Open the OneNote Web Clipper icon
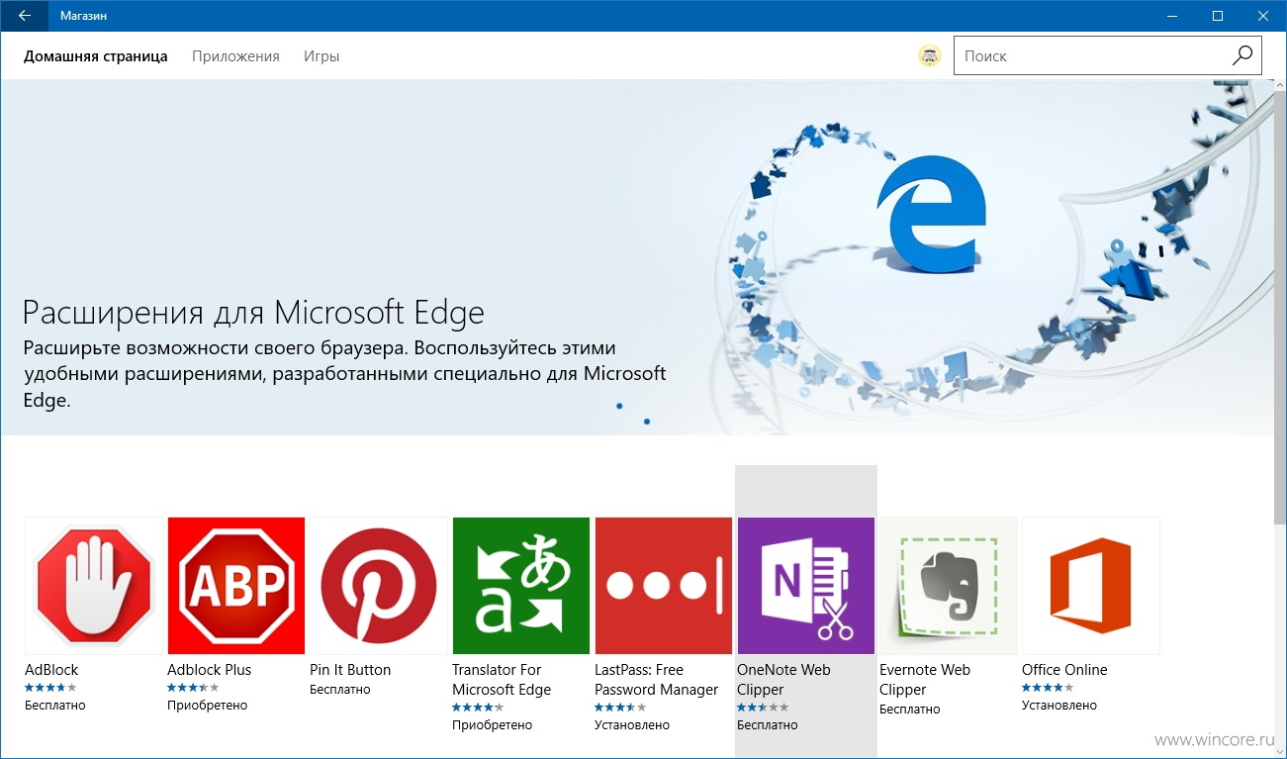Screen dimensions: 1287x759 806,586
